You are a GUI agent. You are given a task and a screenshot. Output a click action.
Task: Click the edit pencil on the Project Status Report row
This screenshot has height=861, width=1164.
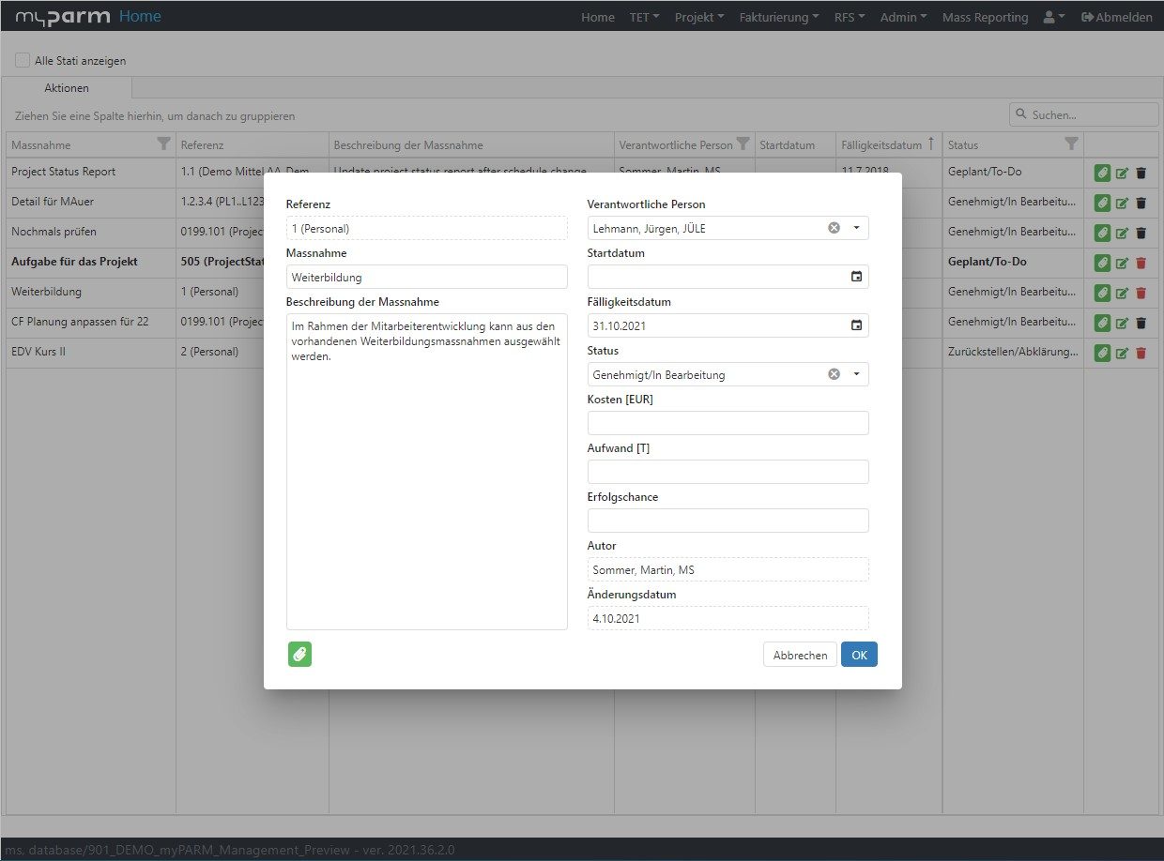[1121, 173]
